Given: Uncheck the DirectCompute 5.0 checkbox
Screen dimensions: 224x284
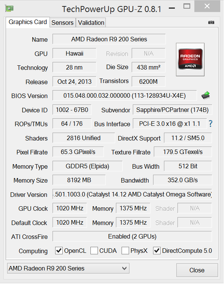Looking at the screenshot, I should point(157,251).
